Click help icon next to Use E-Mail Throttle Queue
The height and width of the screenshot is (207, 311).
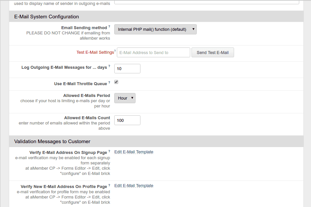point(109,82)
